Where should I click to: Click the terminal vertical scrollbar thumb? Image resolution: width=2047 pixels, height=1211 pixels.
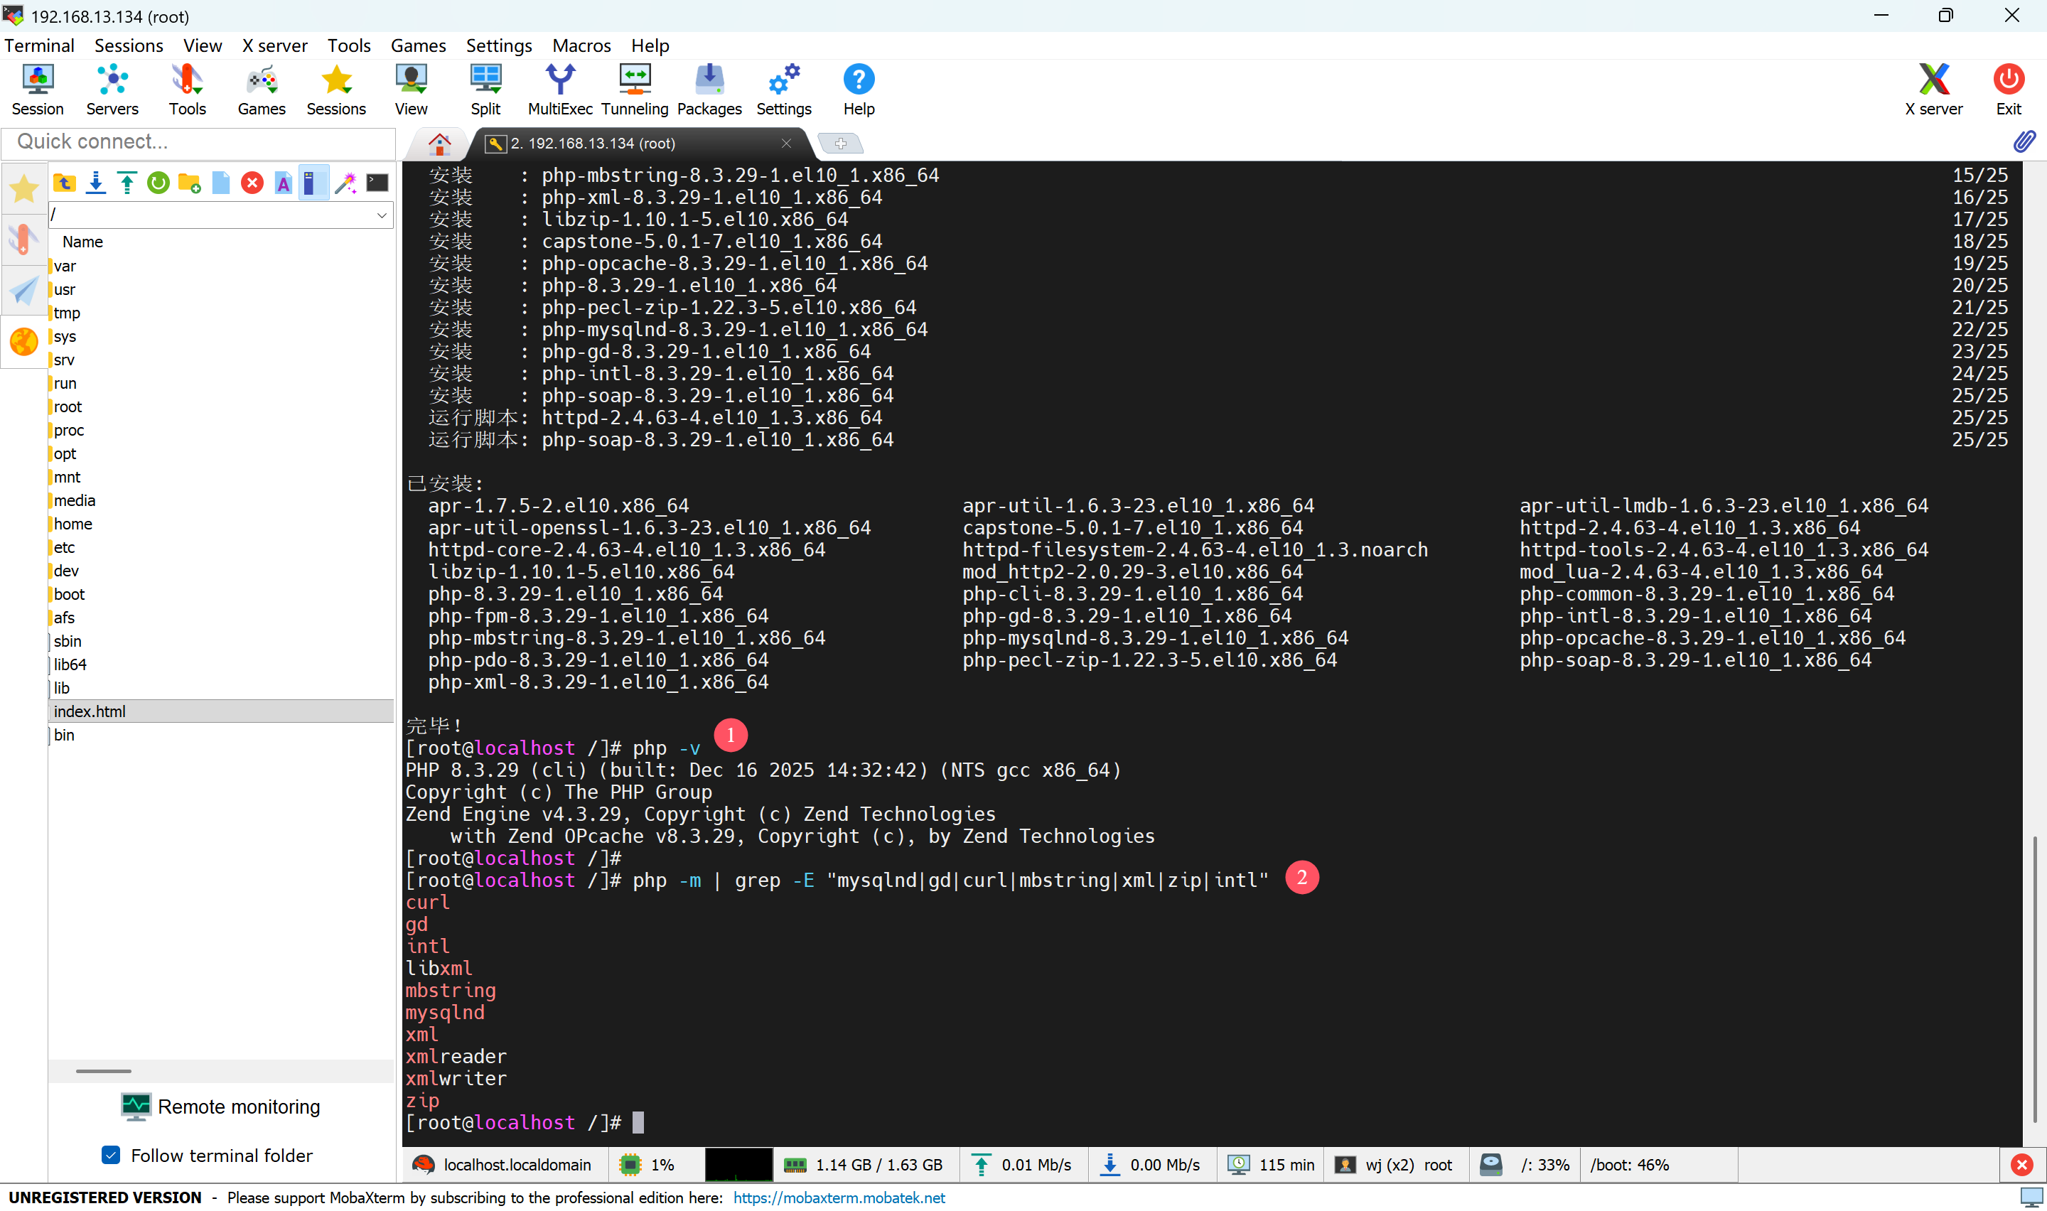[x=2035, y=979]
